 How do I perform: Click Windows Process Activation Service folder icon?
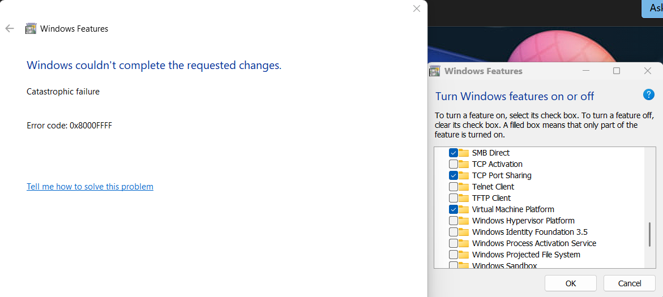(464, 243)
